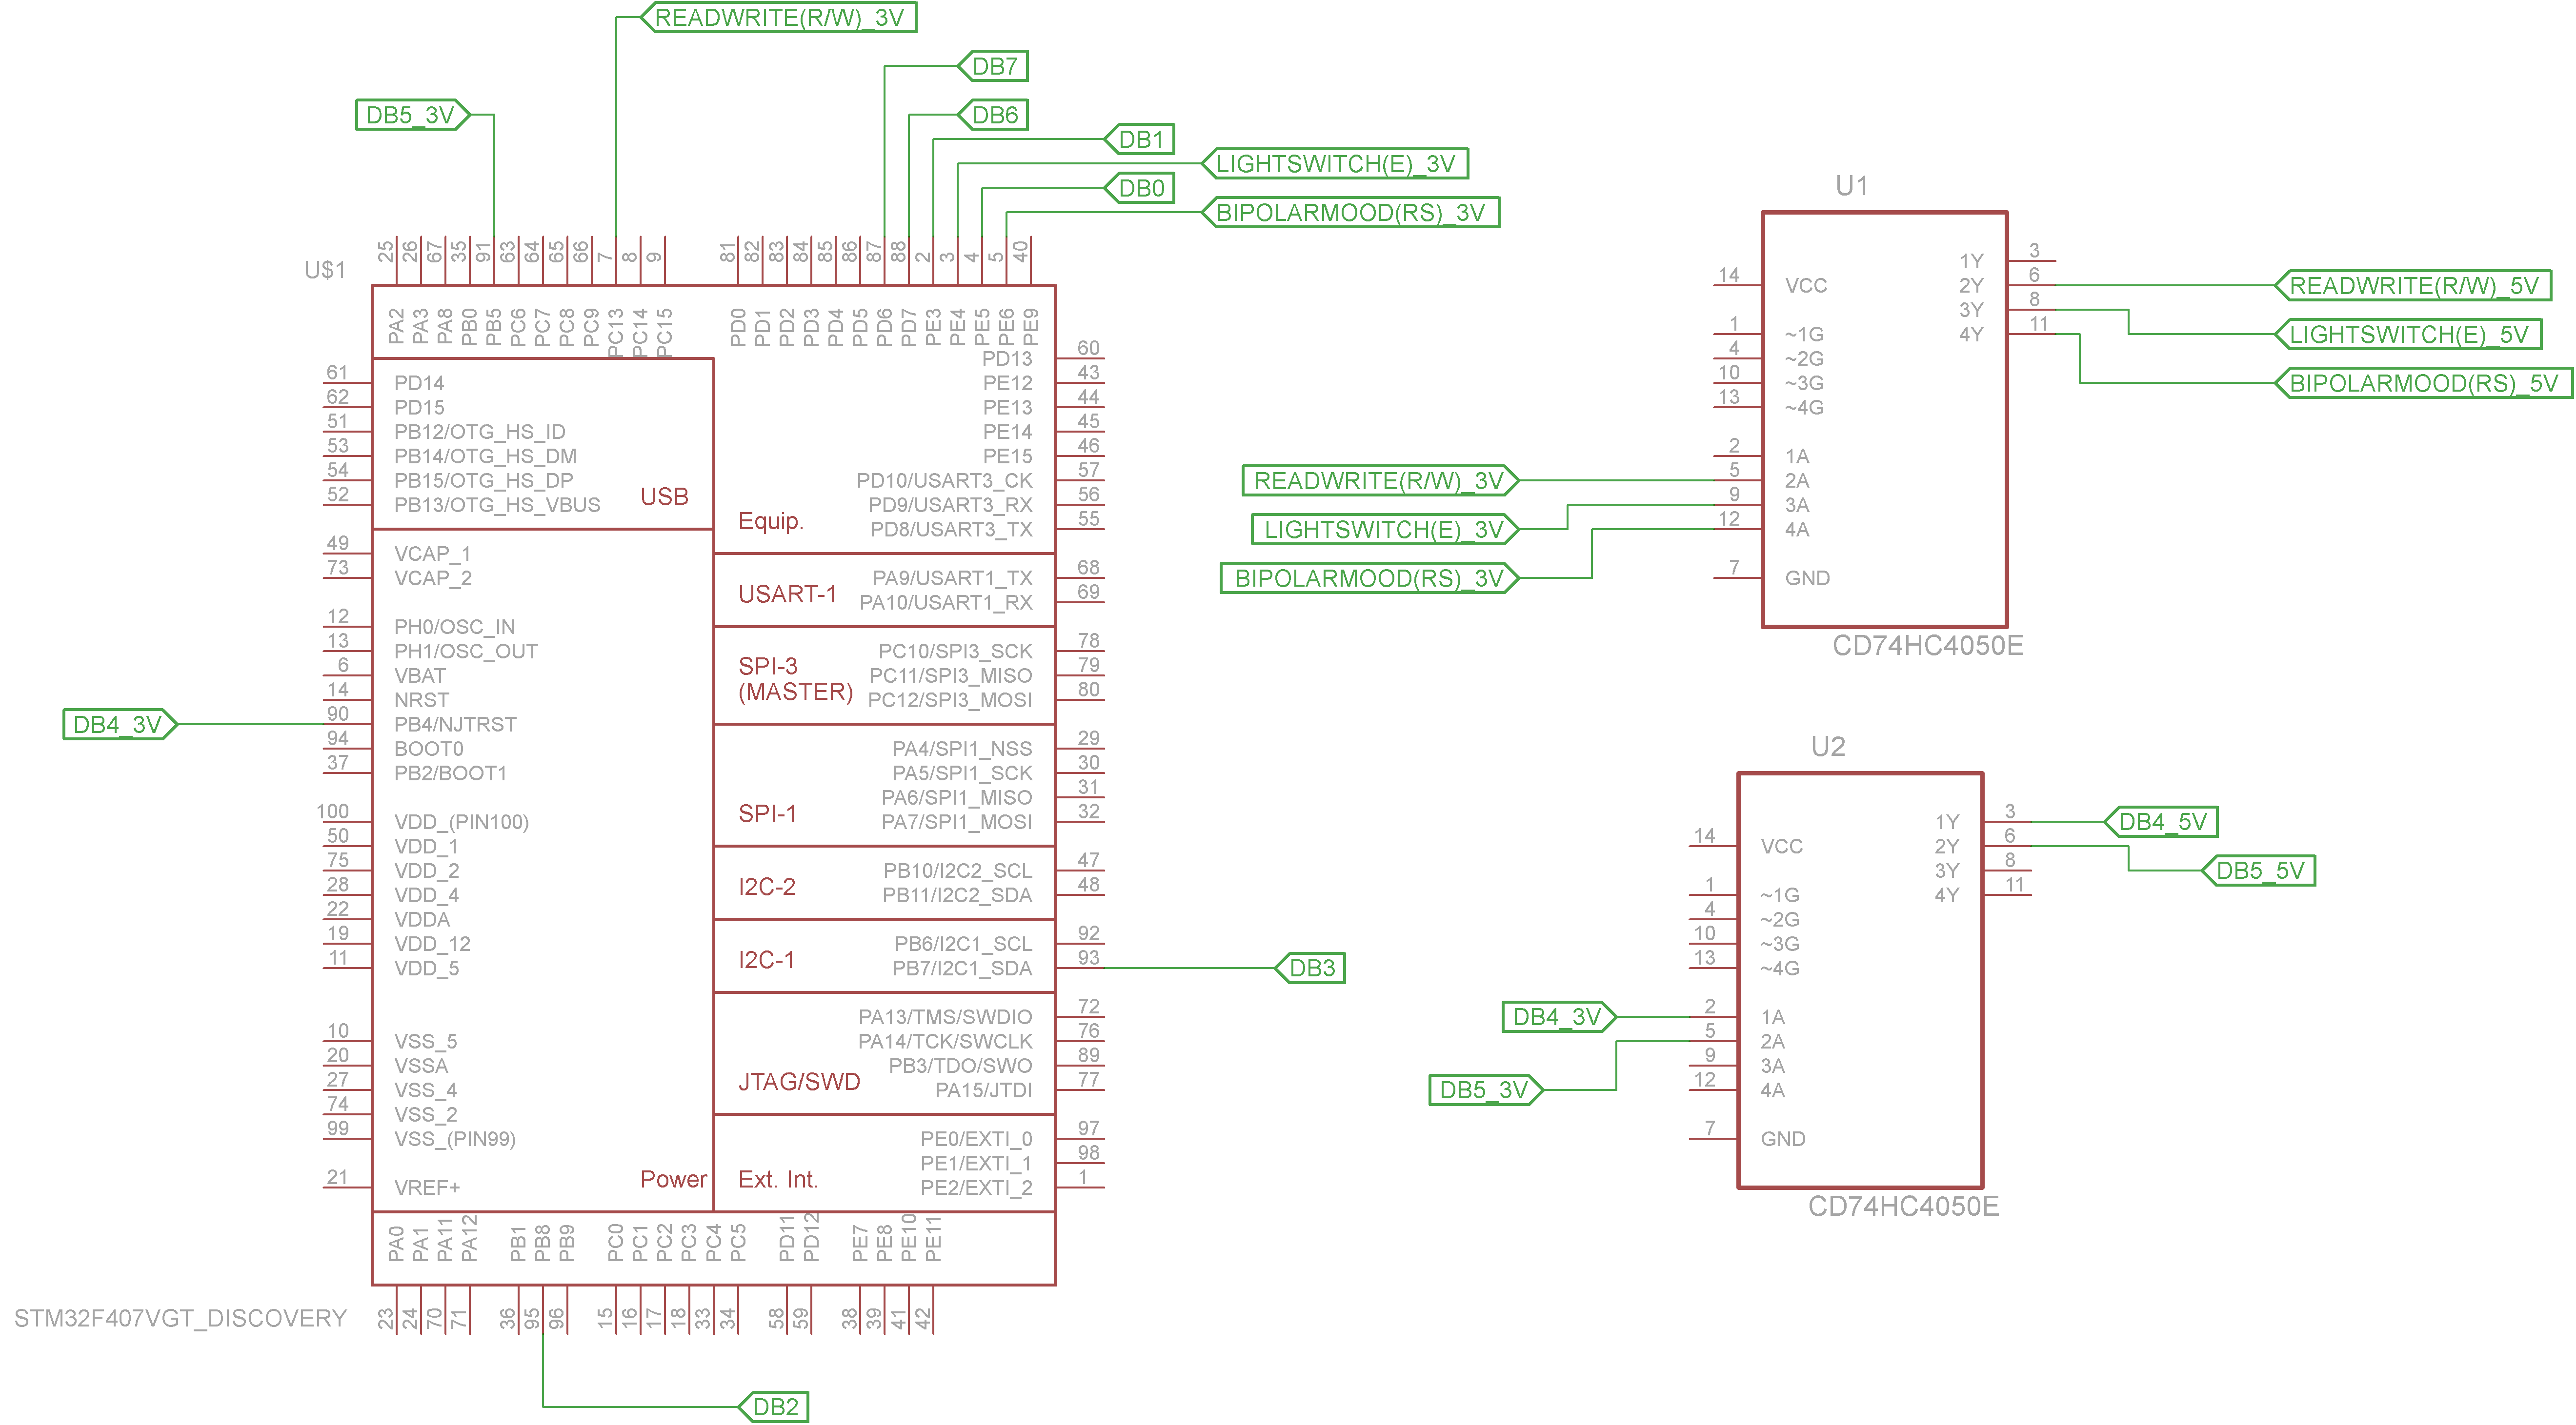
Task: Click the CD74HC4050E label under U1
Action: pyautogui.click(x=1927, y=646)
